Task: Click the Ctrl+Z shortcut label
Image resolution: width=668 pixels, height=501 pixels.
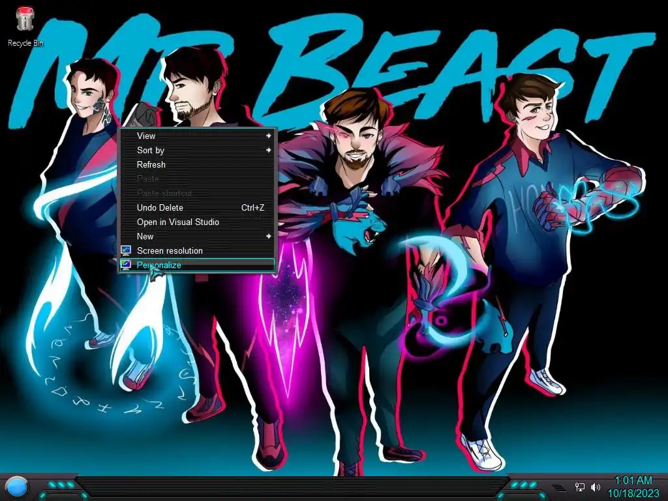Action: 252,207
